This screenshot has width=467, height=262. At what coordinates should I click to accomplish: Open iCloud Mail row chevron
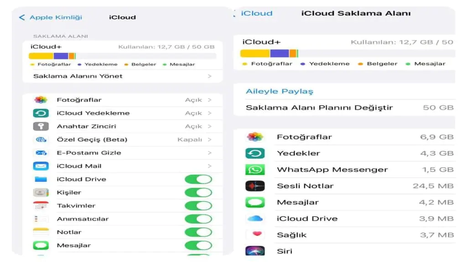click(209, 166)
